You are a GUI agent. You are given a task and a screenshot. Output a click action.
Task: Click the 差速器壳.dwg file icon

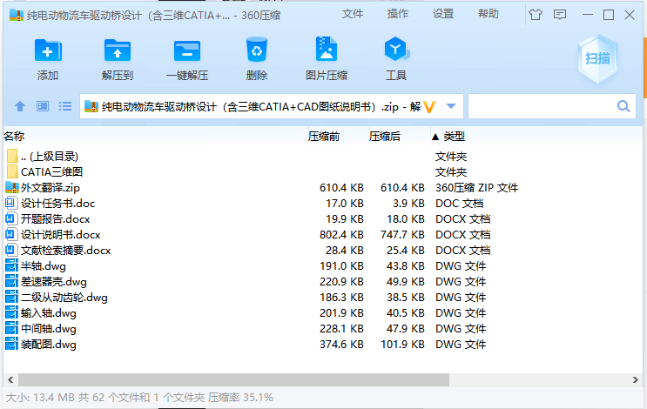tap(11, 282)
